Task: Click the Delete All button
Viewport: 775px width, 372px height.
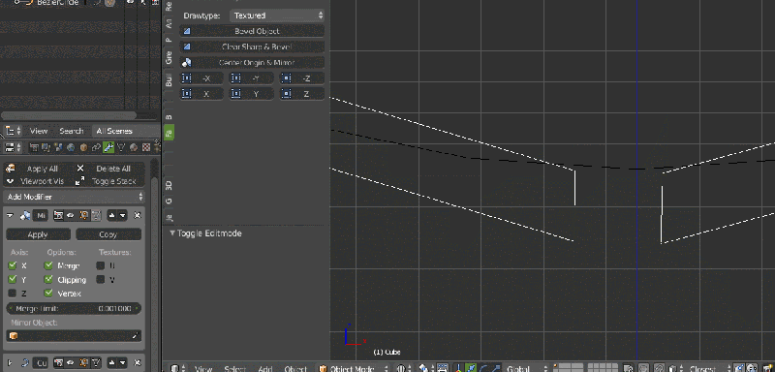Action: pos(110,169)
